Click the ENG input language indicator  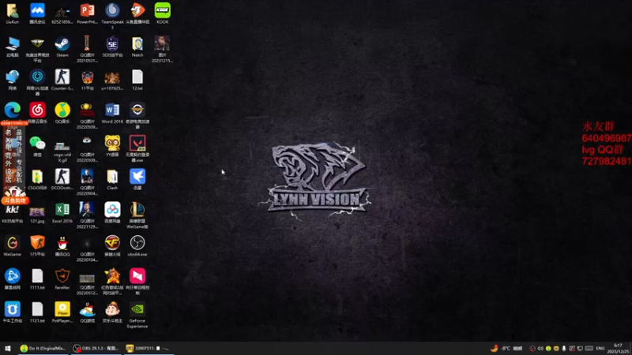pyautogui.click(x=600, y=349)
